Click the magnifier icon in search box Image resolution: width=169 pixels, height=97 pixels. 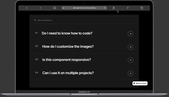(35, 20)
